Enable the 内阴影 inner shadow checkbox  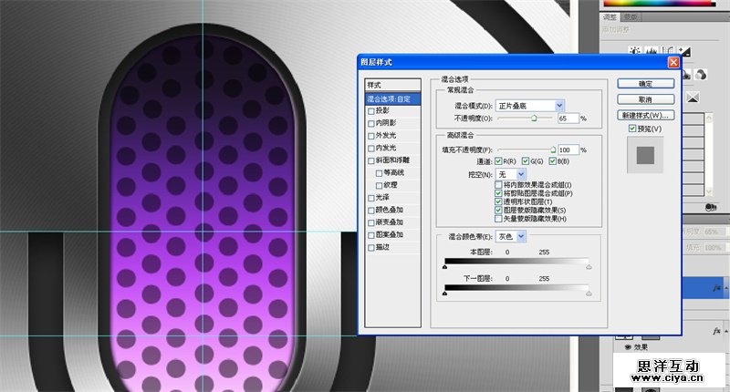tap(371, 124)
